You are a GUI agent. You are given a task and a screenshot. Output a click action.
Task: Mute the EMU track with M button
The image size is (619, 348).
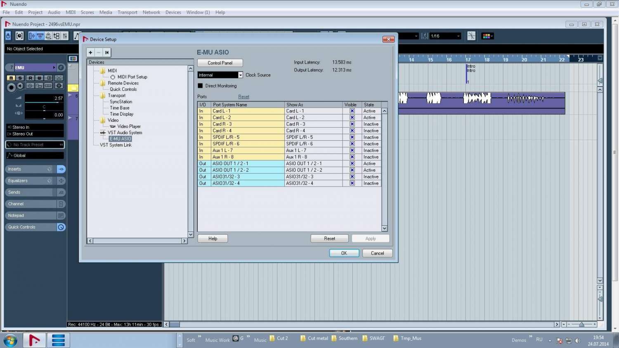click(11, 78)
